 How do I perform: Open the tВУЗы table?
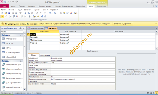[8, 48]
